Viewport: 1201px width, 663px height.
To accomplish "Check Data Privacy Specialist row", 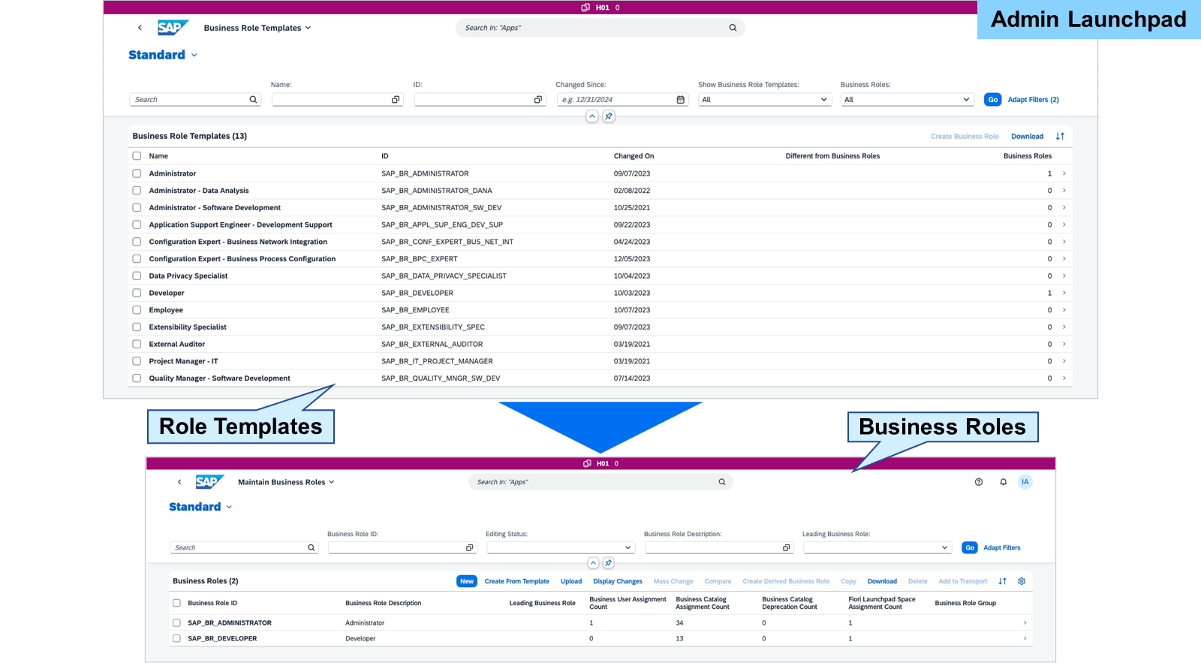I will point(137,276).
